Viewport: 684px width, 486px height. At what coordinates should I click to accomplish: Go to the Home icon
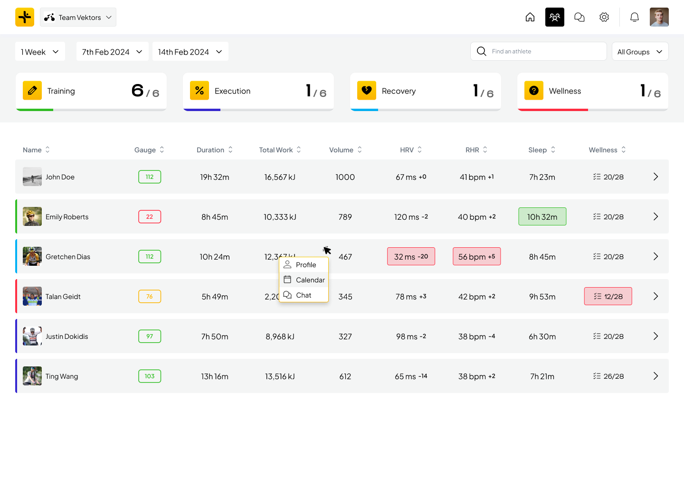[x=530, y=17]
